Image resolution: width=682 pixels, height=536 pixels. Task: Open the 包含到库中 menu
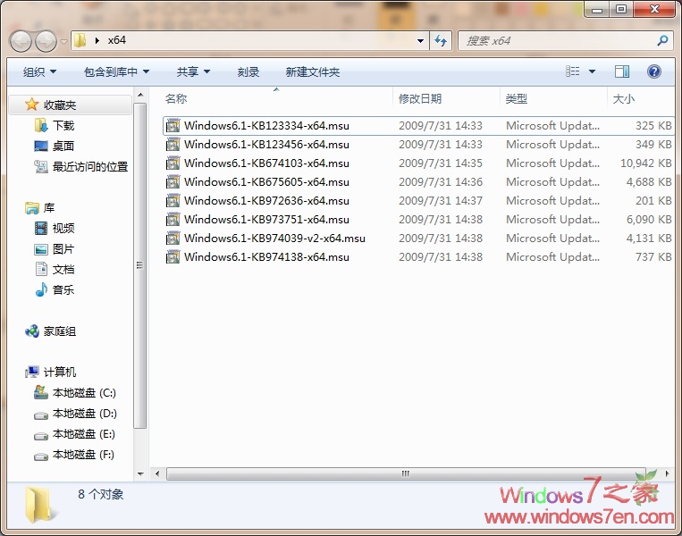pyautogui.click(x=116, y=71)
